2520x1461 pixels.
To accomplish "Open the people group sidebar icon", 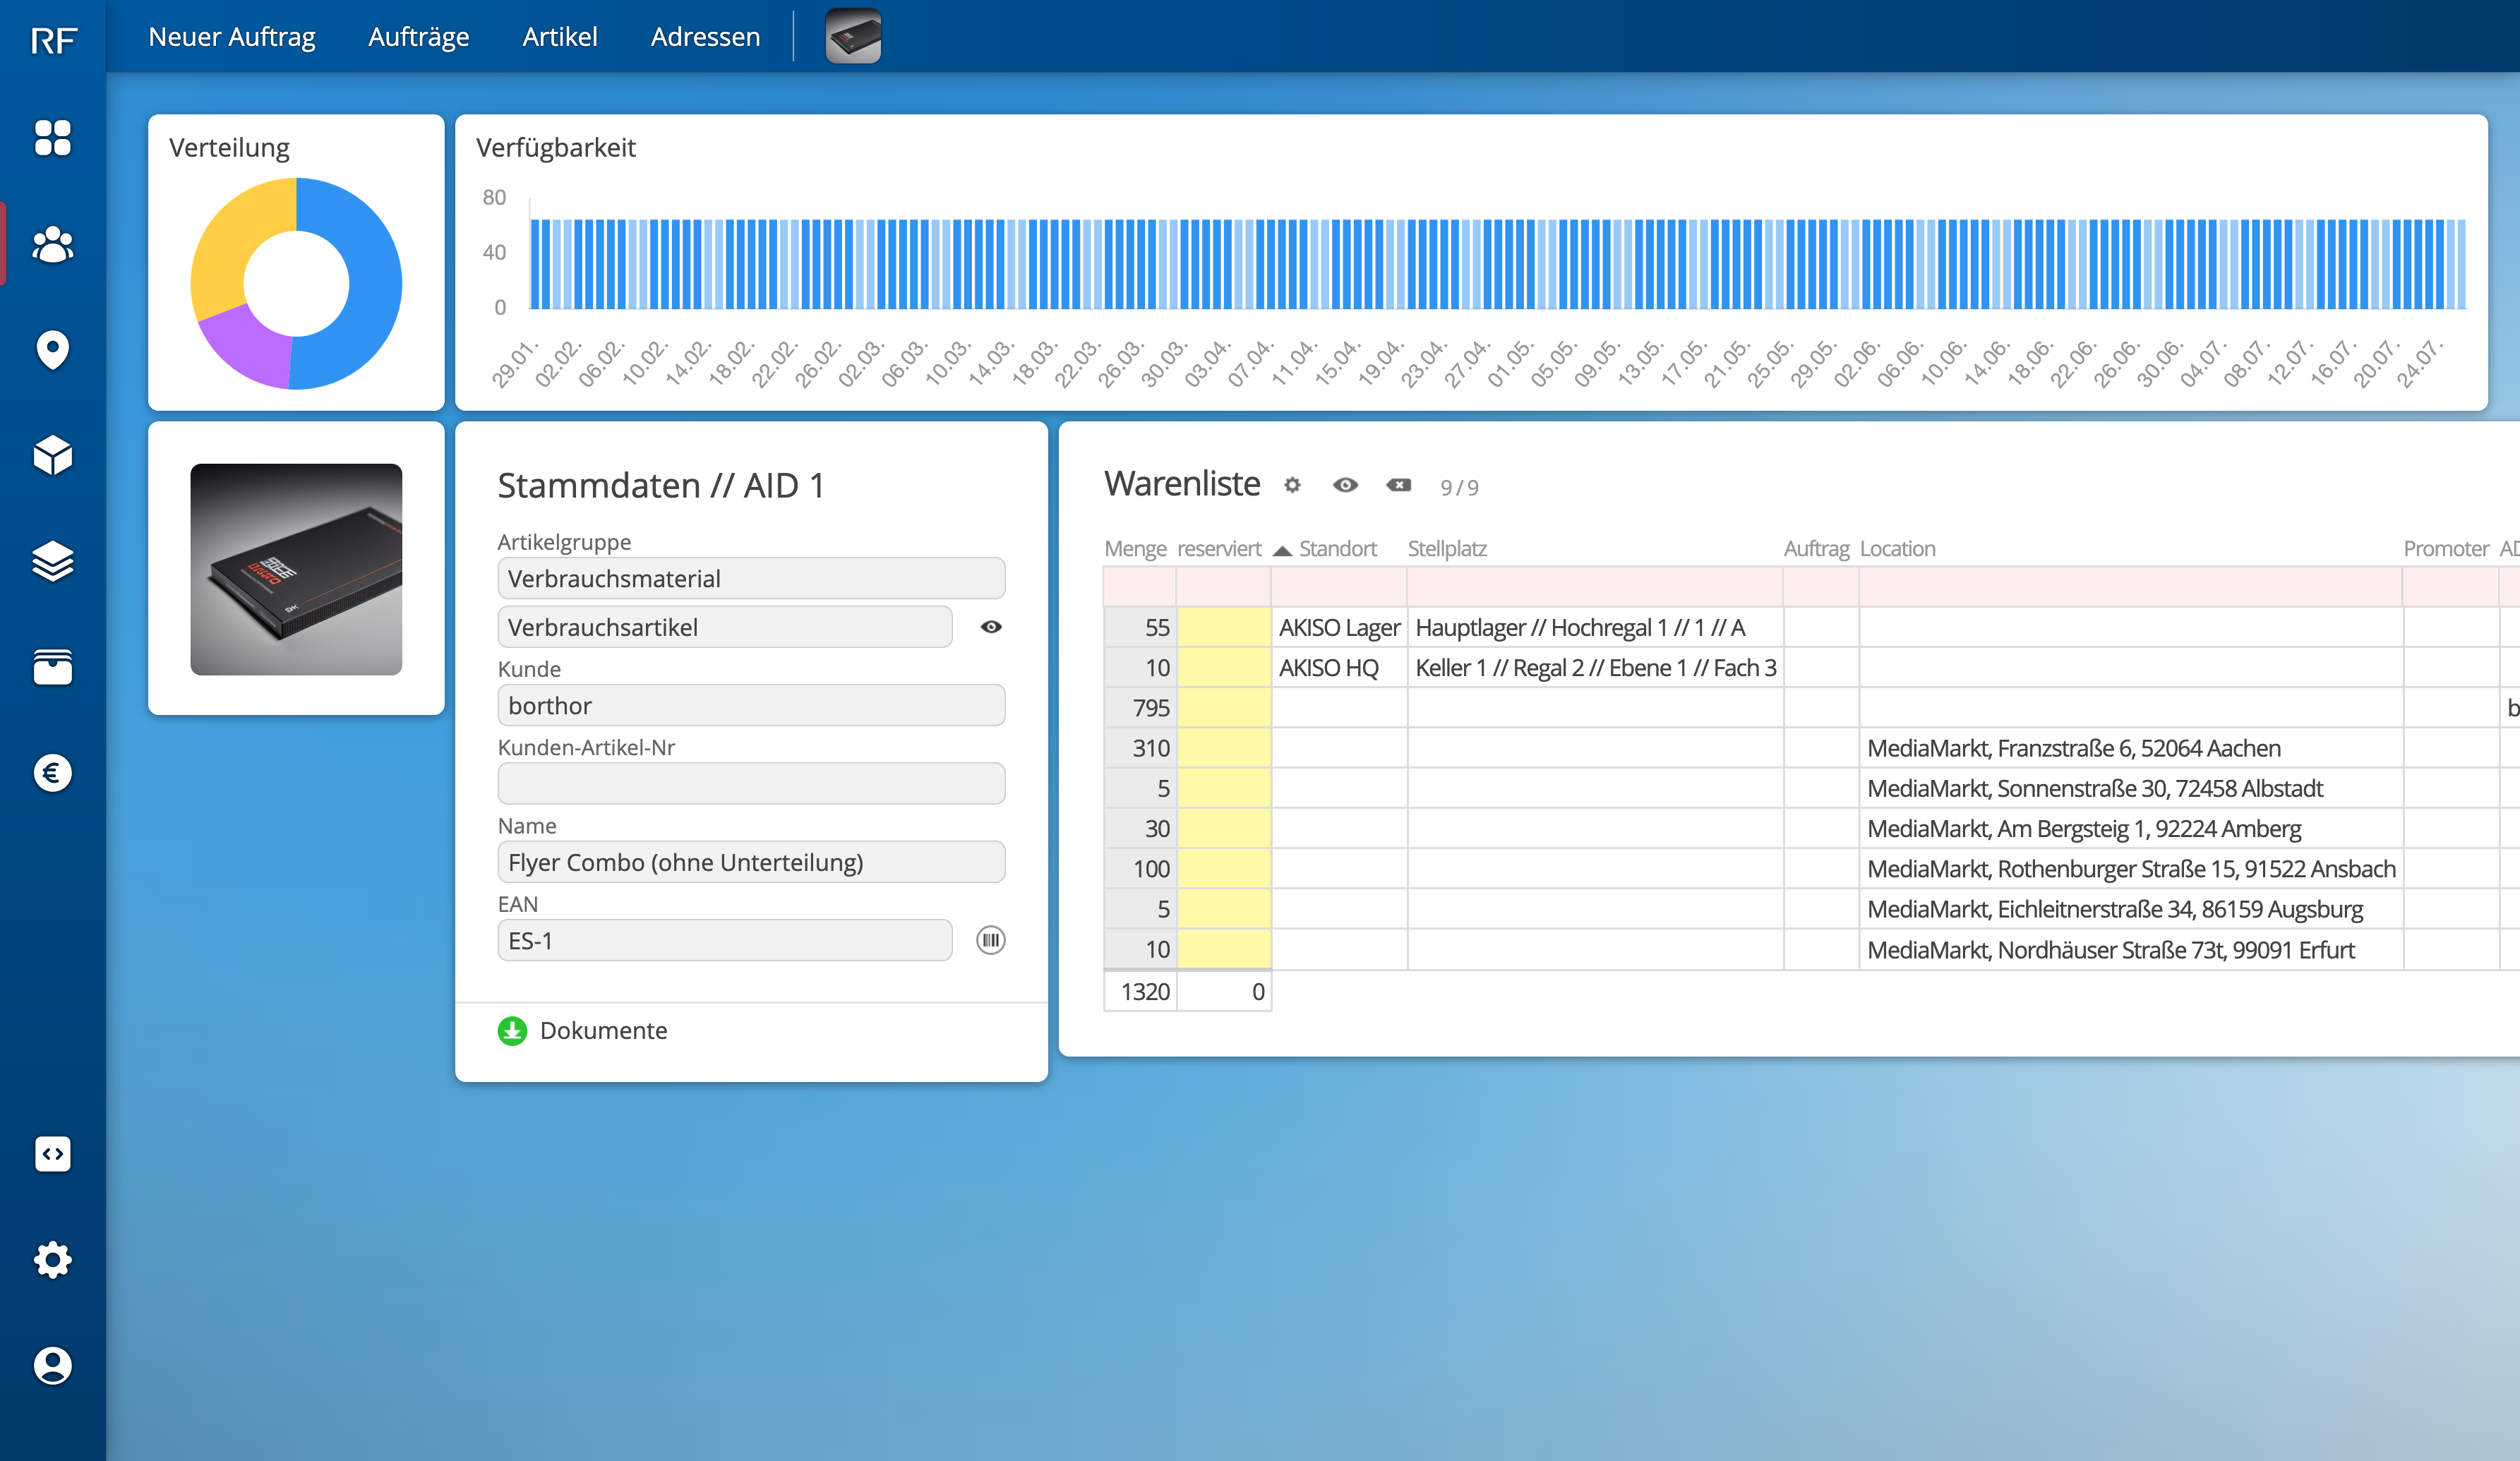I will point(52,244).
